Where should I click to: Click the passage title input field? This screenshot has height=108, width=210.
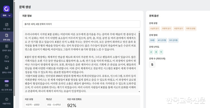tap(81, 24)
